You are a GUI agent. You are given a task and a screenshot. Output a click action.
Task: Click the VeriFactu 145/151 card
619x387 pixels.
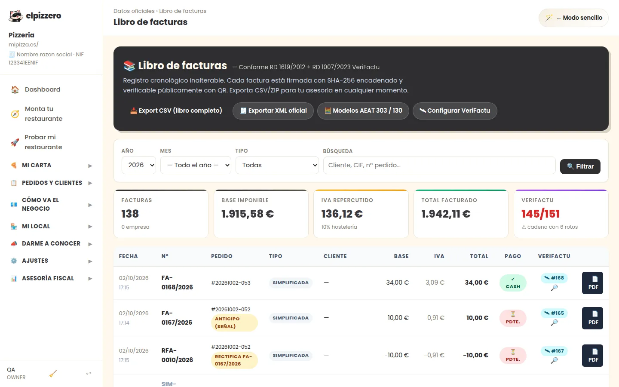(x=561, y=214)
